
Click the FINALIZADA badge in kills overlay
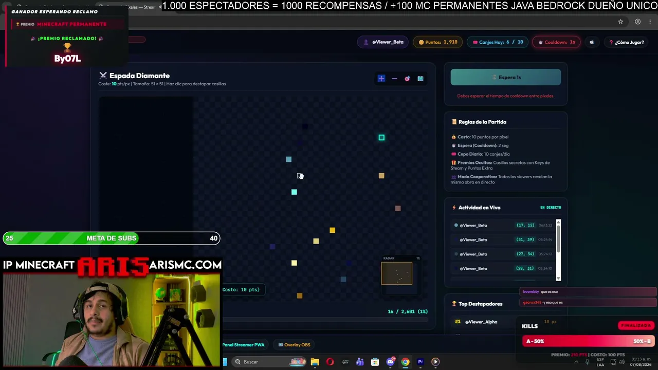[x=636, y=325]
